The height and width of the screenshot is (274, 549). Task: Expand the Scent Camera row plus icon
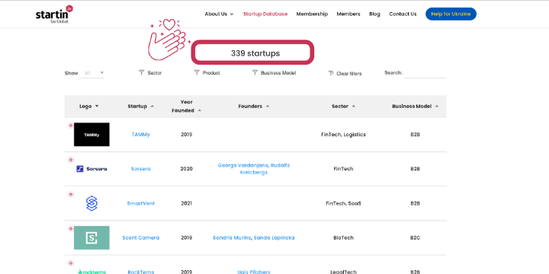[71, 228]
